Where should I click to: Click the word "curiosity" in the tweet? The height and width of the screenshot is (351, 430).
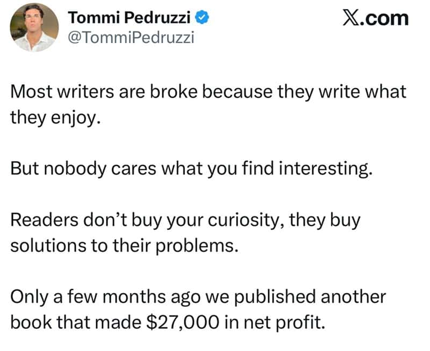pyautogui.click(x=243, y=221)
